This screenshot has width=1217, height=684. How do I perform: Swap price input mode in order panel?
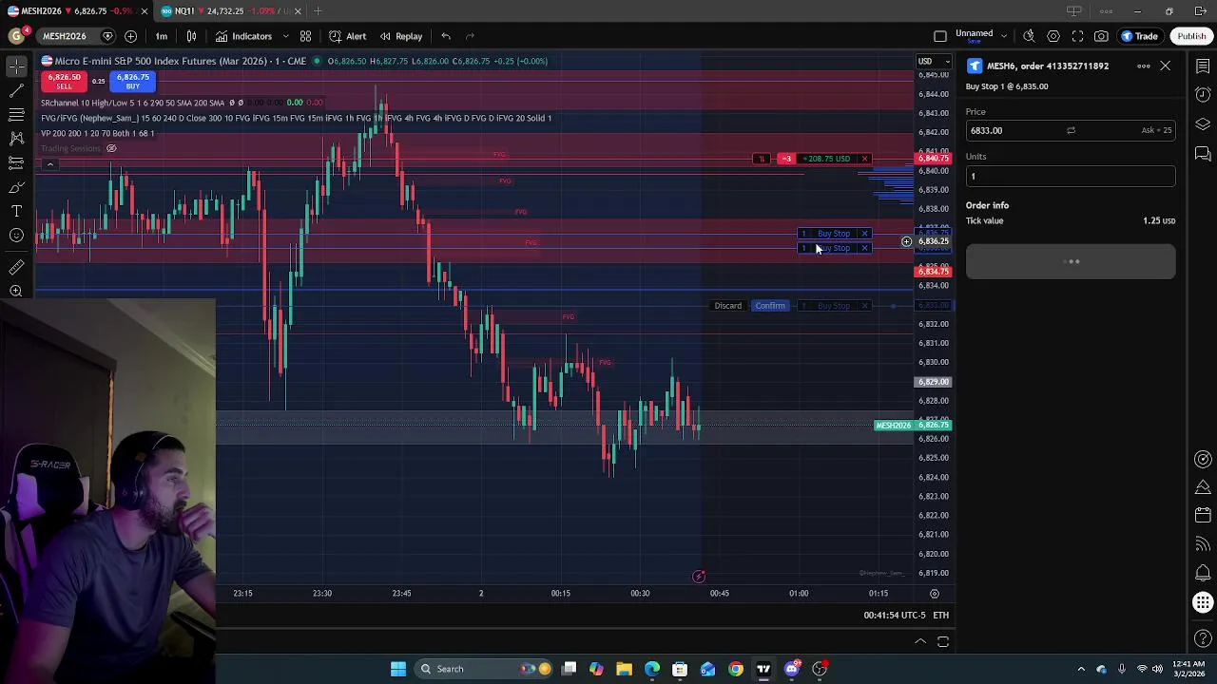[x=1071, y=130]
